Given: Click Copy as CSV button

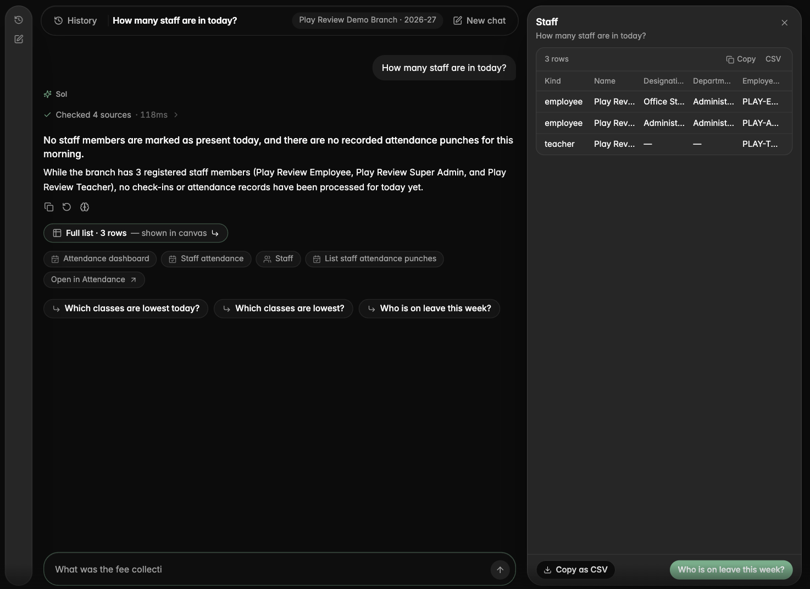Looking at the screenshot, I should click(x=575, y=570).
